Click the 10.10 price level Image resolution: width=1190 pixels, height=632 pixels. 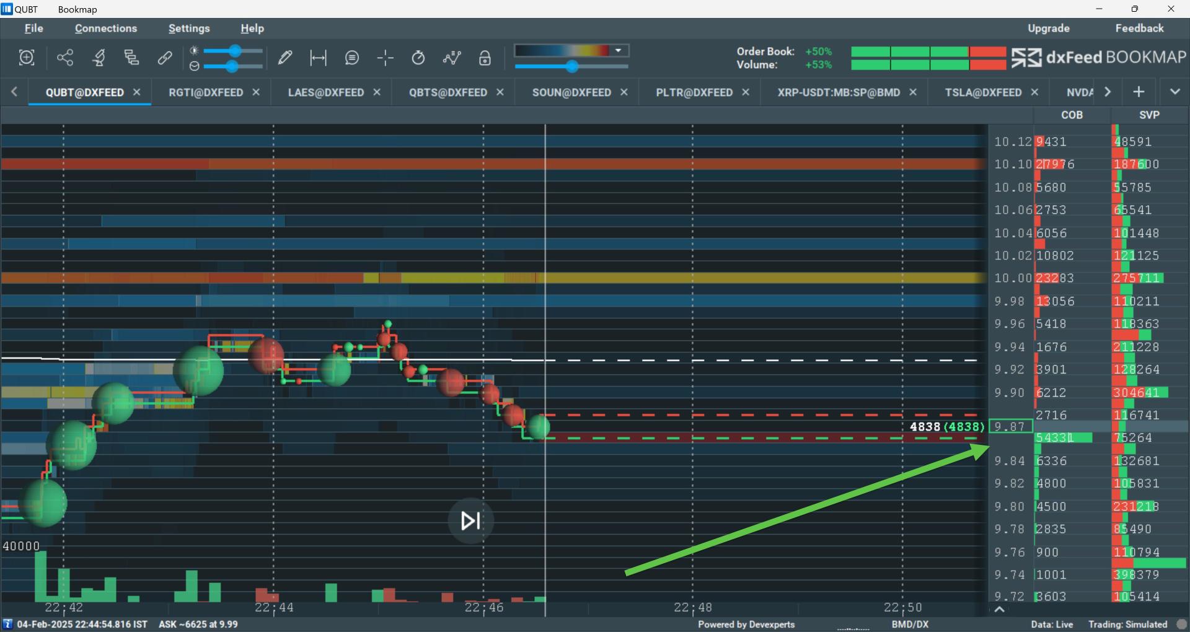point(1013,164)
